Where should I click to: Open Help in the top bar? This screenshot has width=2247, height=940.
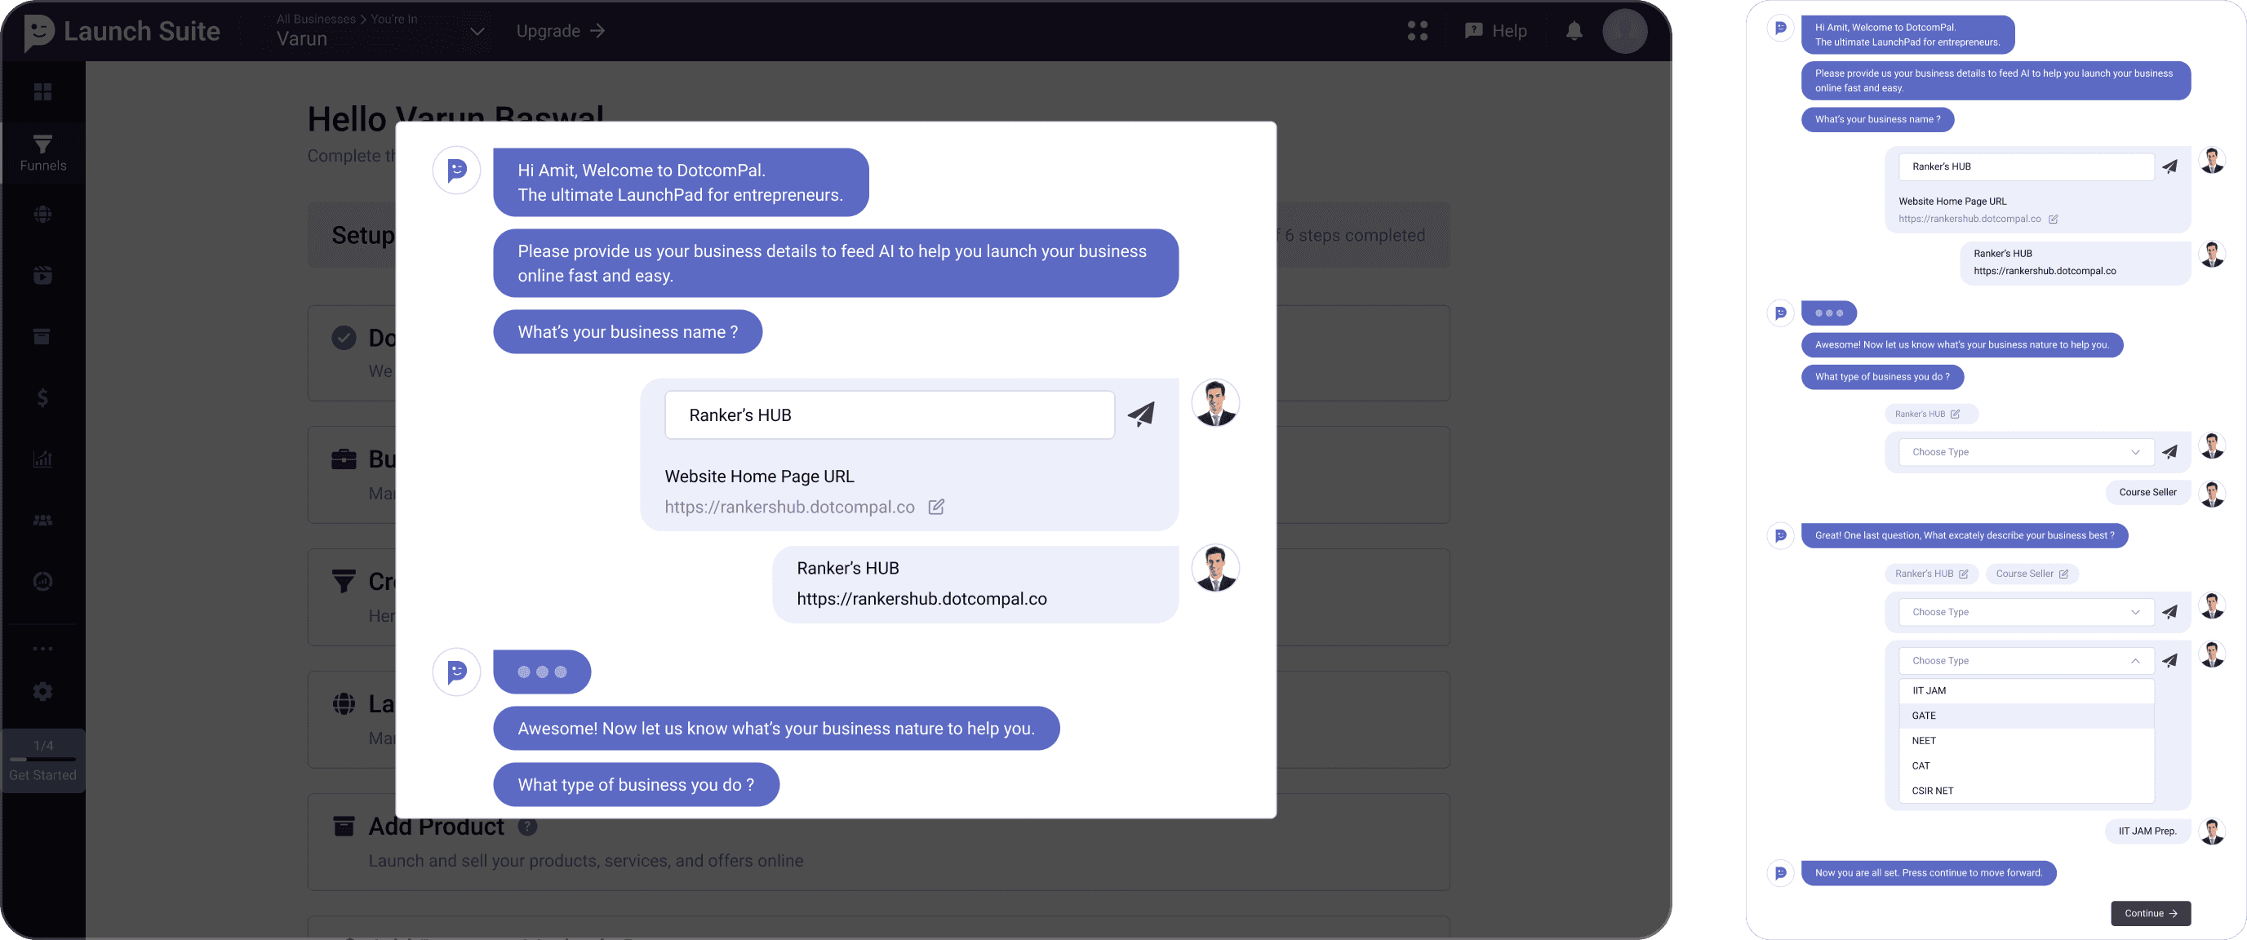coord(1496,31)
